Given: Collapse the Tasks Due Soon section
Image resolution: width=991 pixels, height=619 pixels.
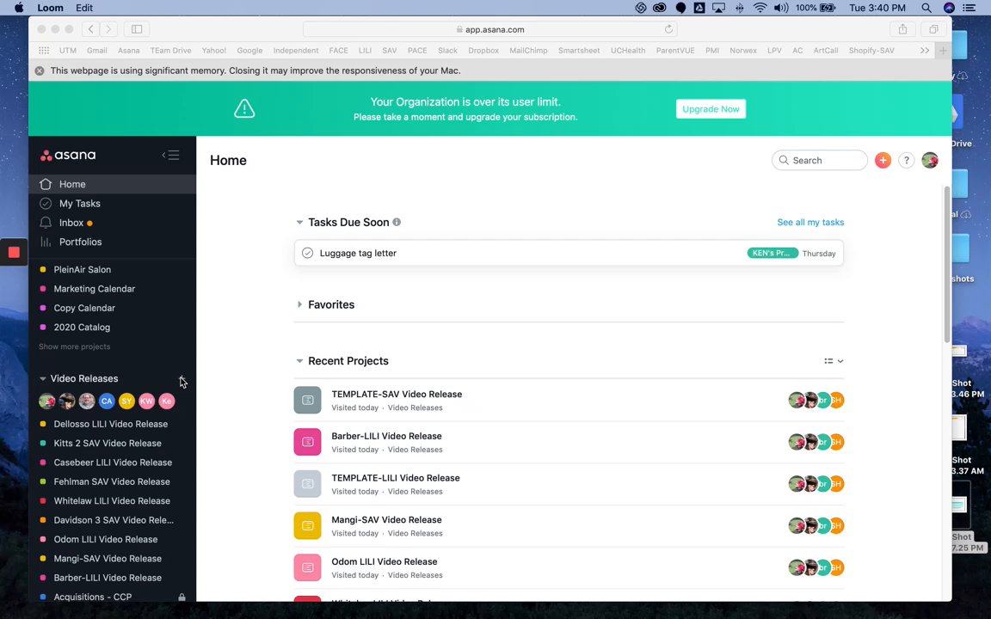Looking at the screenshot, I should tap(299, 223).
